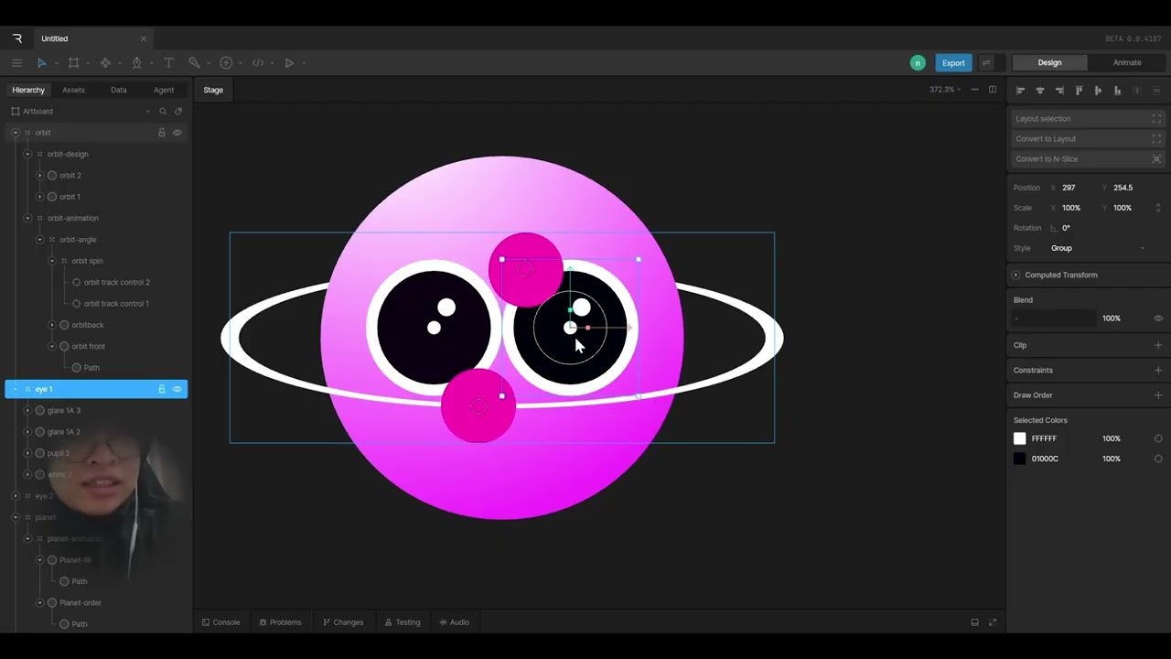Viewport: 1171px width, 659px height.
Task: Align selection to bottom edge
Action: 1117,91
